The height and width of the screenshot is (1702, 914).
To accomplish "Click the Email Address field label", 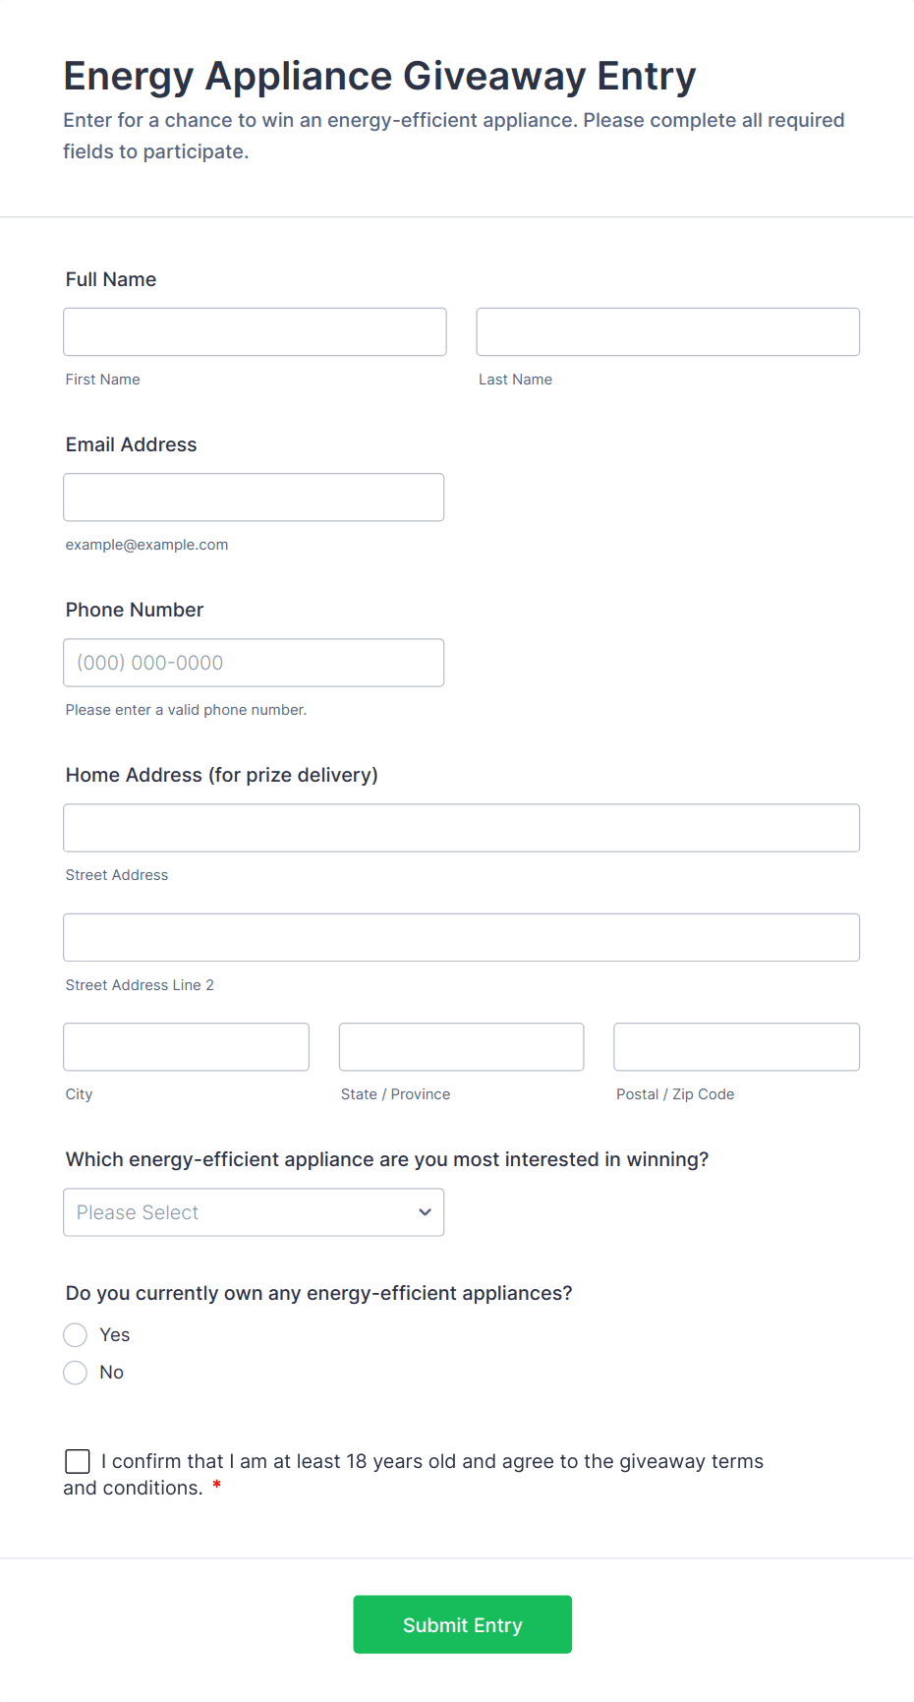I will [x=132, y=444].
